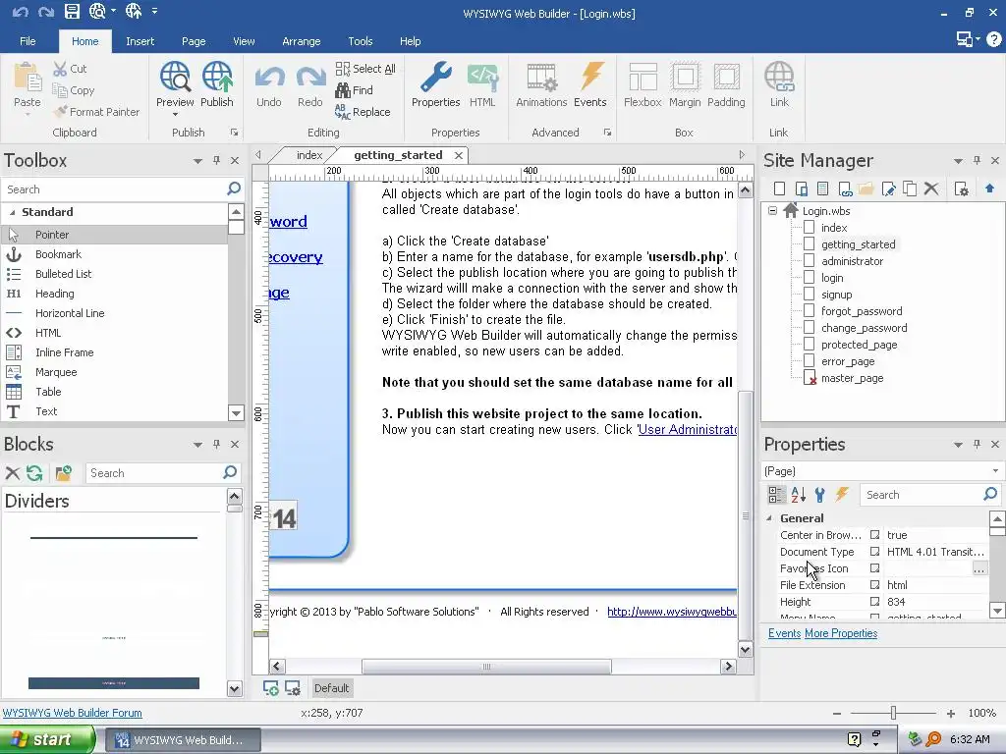Toggle the Favorites Icon property checkbox
This screenshot has width=1006, height=754.
point(874,568)
